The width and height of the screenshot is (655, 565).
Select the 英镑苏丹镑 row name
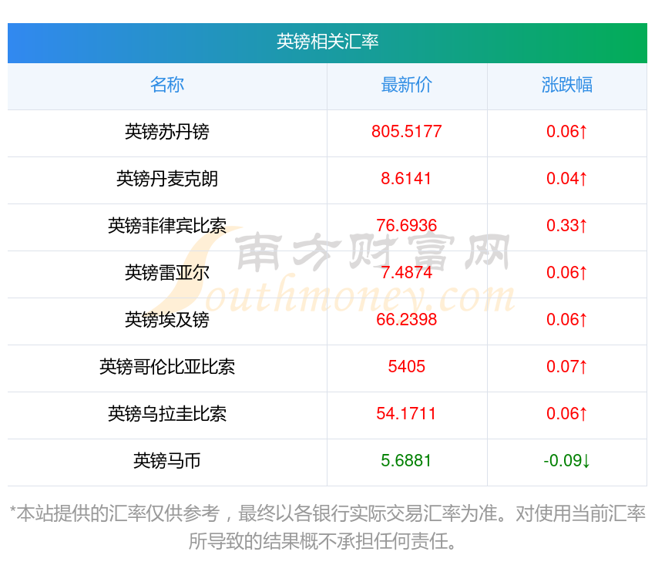point(167,132)
